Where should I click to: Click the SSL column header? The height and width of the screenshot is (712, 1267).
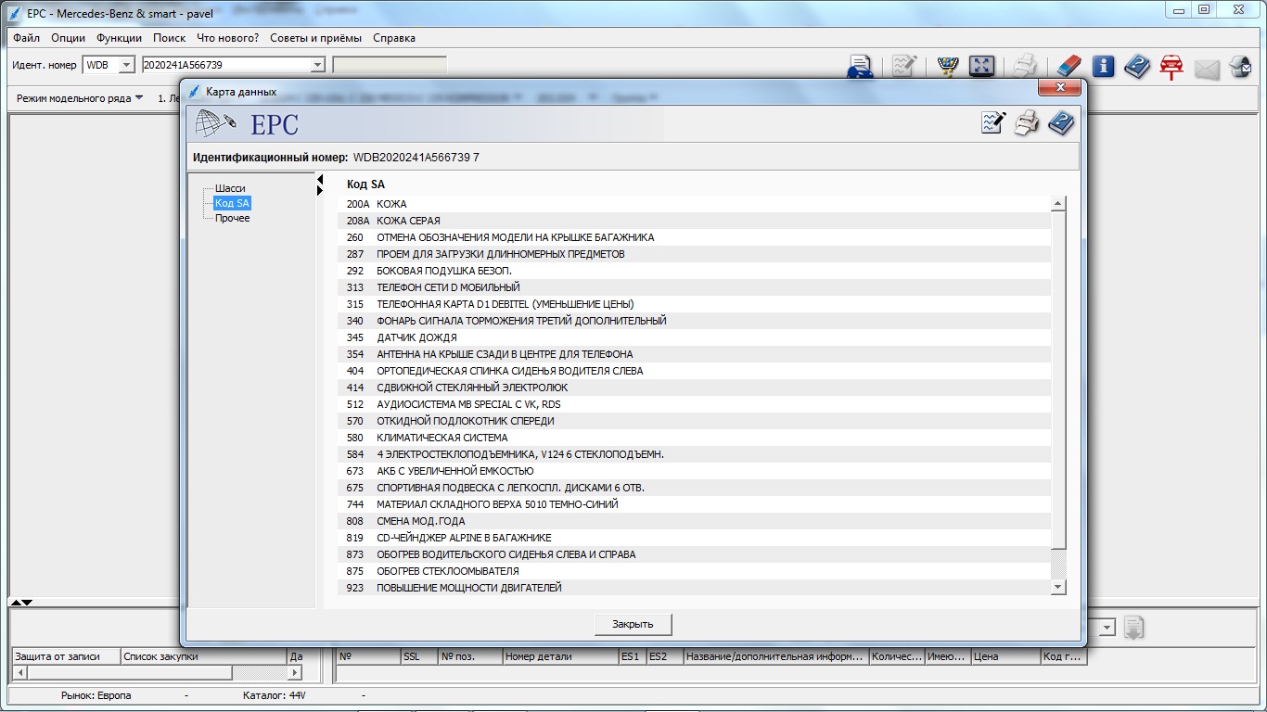(419, 656)
